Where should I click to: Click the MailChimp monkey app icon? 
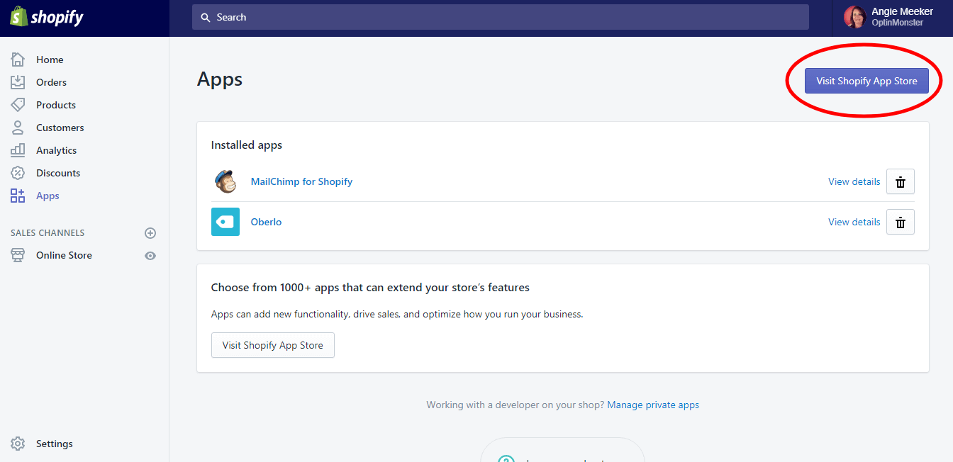225,181
